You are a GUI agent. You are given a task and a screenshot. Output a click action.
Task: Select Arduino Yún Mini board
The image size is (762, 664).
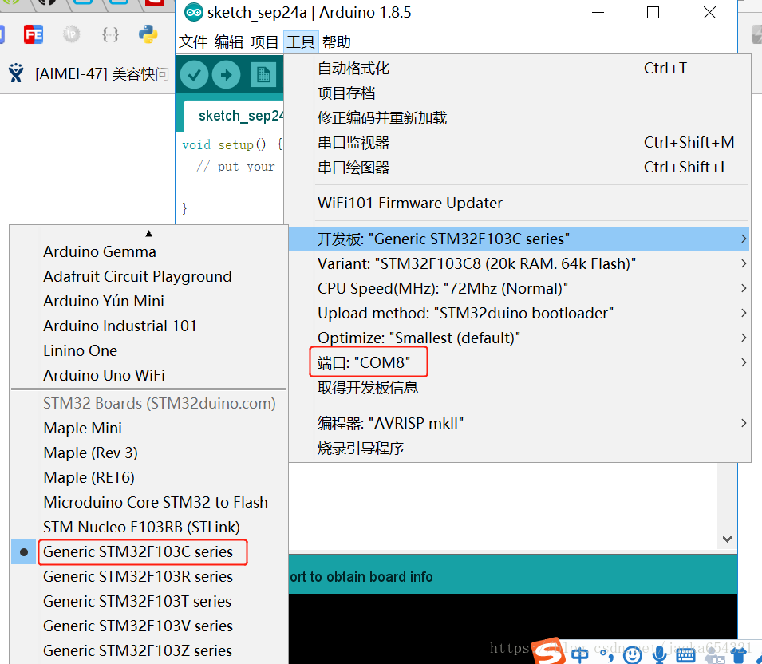[x=148, y=302]
